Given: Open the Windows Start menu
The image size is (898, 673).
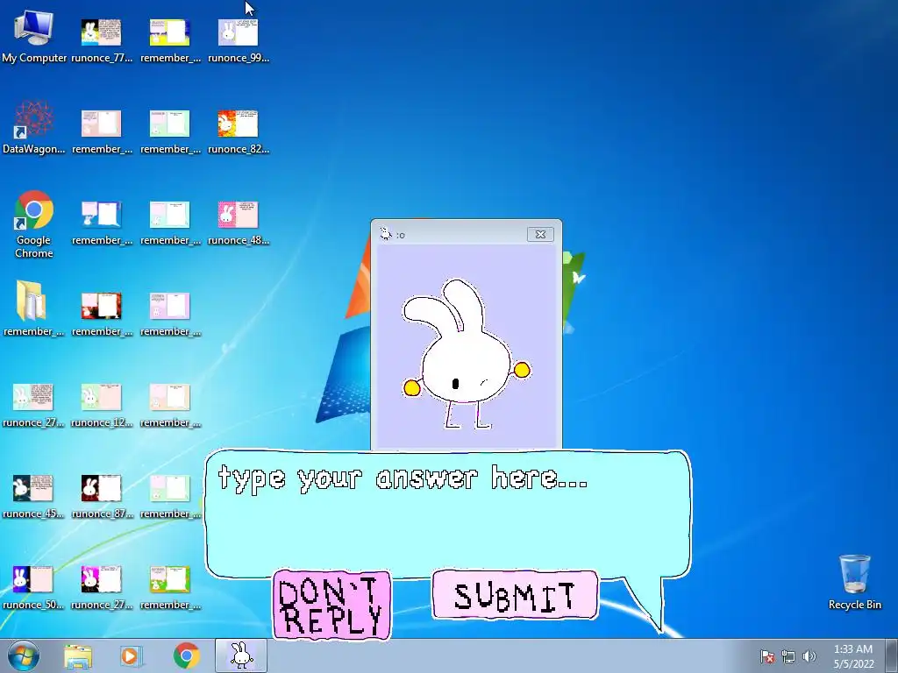Looking at the screenshot, I should coord(24,655).
